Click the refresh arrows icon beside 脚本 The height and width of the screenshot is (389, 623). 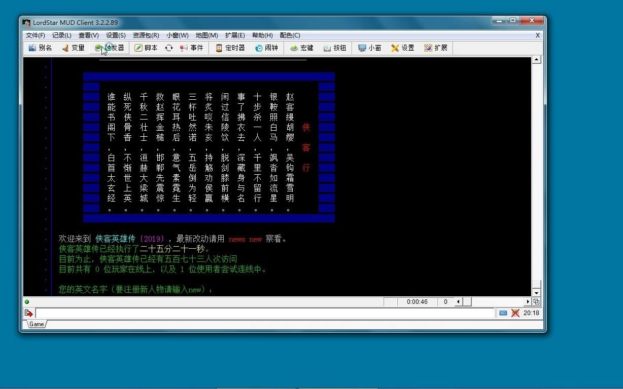(x=169, y=48)
